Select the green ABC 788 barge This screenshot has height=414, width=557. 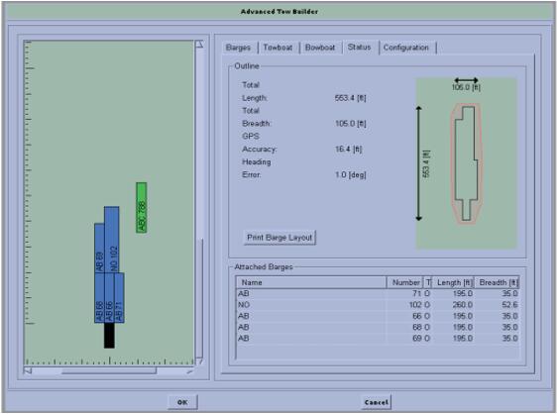142,208
